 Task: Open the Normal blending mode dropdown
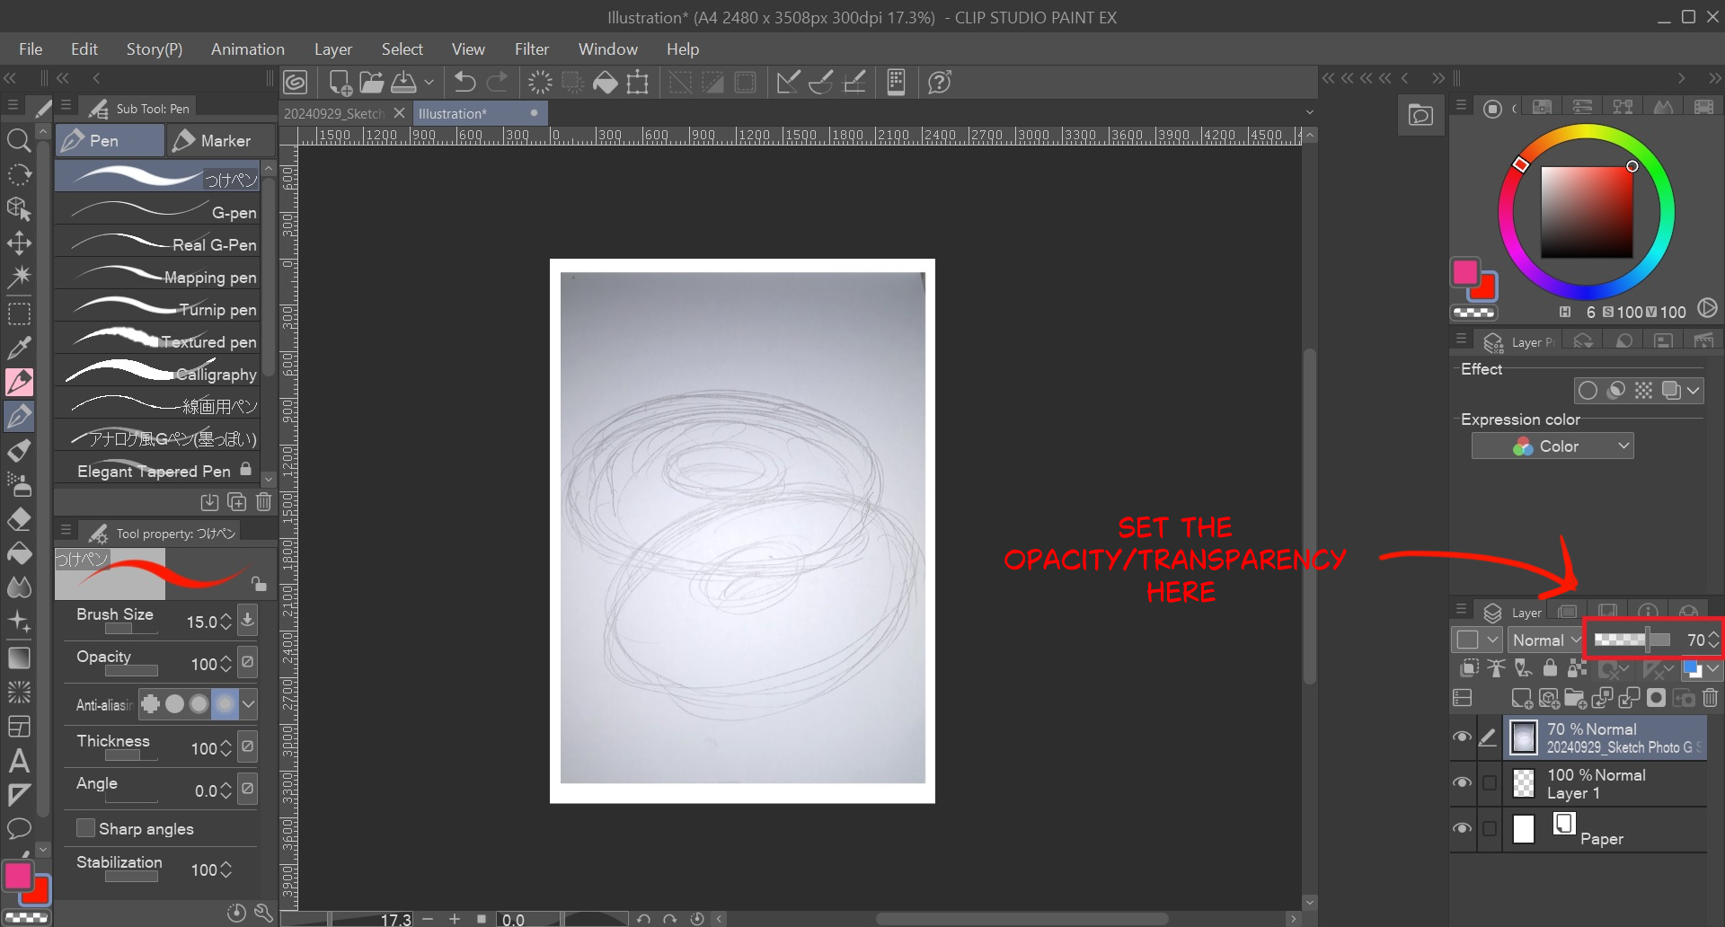(x=1545, y=640)
